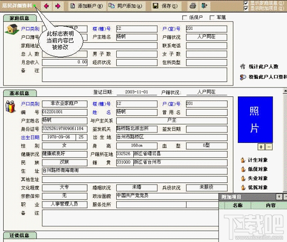Click the 住址 field 台州路桥南海南街
This screenshot has width=287, height=242.
click(x=135, y=171)
